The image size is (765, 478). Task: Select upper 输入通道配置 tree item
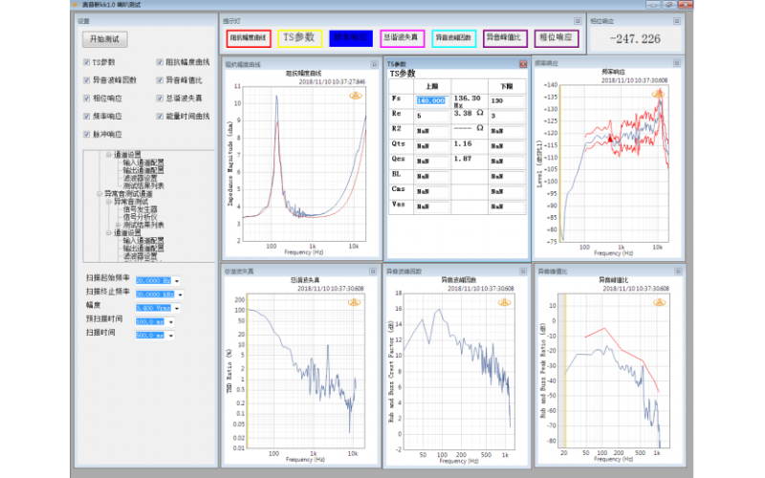tap(143, 163)
